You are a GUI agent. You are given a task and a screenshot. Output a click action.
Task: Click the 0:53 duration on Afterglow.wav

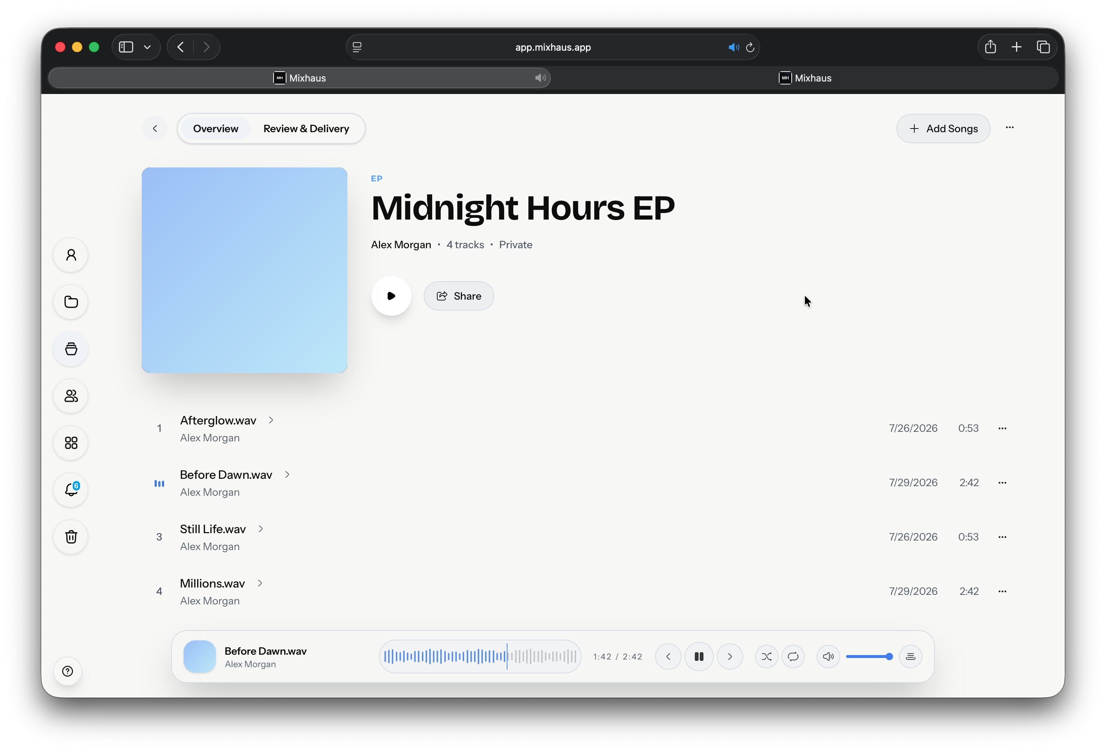point(968,429)
